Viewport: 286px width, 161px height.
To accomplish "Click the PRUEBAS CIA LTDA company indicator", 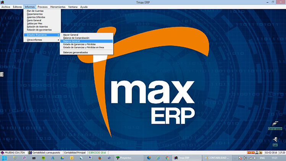I will click(x=14, y=152).
